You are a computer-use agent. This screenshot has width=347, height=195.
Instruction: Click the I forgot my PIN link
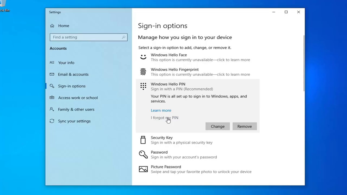tap(165, 118)
